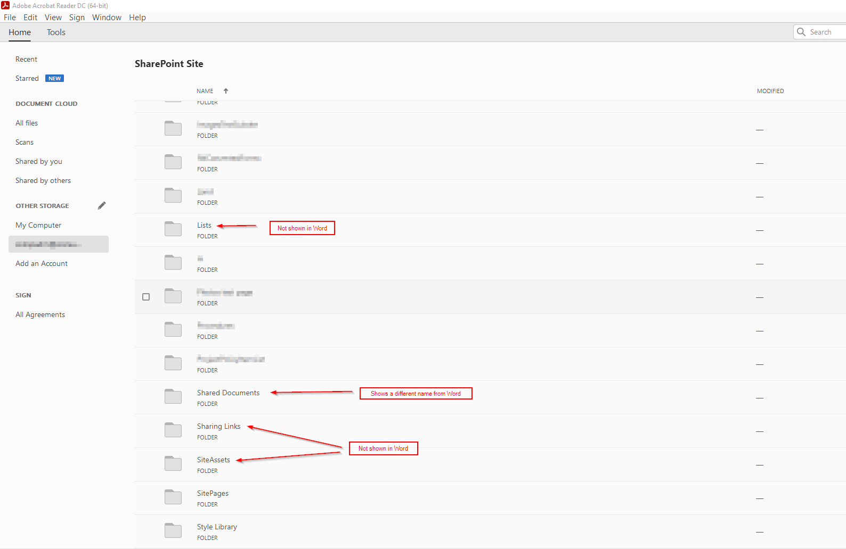Select the blurred SharePoint account entry
The height and width of the screenshot is (549, 846).
(x=59, y=244)
